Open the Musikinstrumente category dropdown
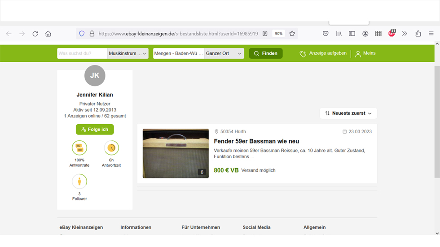The image size is (440, 247). coord(128,53)
